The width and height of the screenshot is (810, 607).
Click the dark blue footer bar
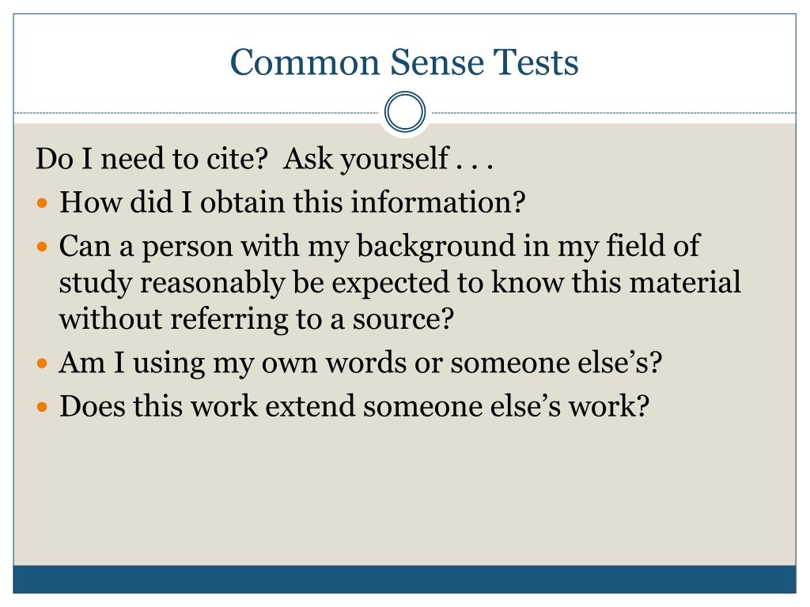404,579
